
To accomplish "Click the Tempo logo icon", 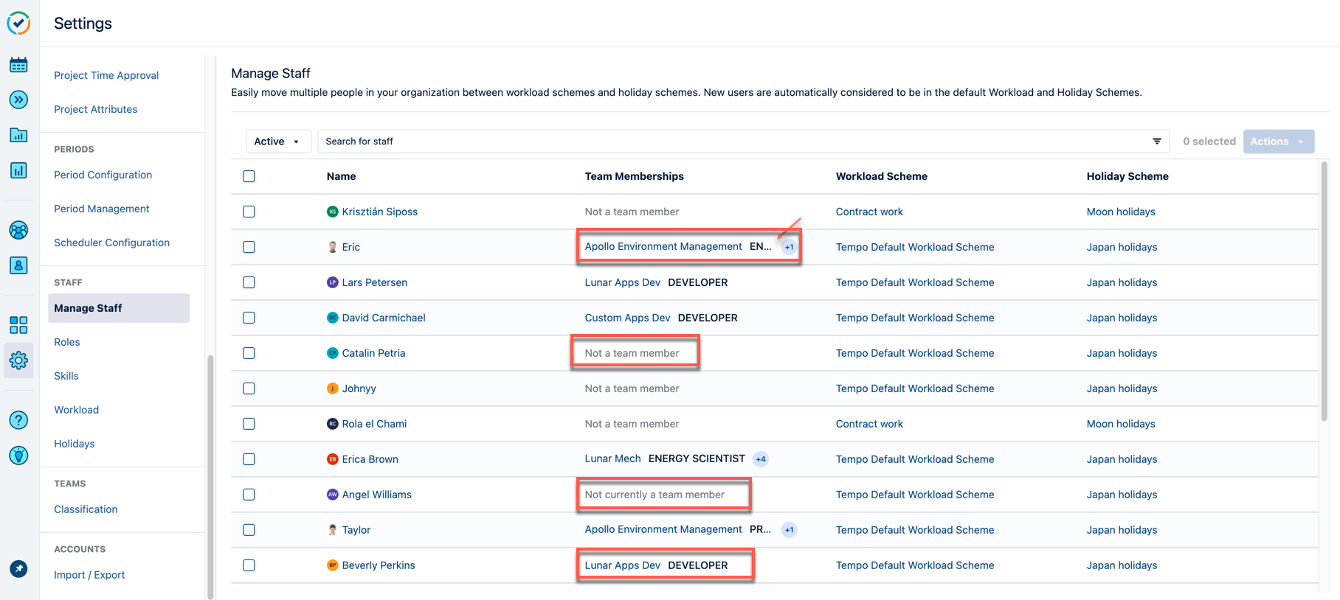I will (x=18, y=23).
